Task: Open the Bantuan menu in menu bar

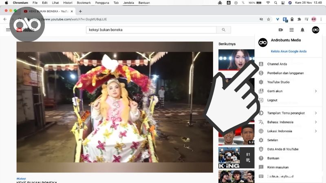Action: 144,3
